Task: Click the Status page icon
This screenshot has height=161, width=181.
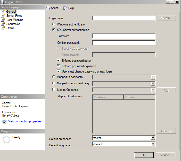Action: pos(3,28)
